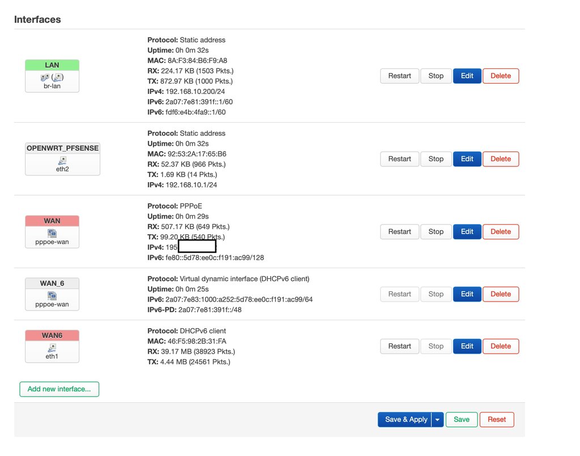Click the green LAN interface label

(x=52, y=65)
